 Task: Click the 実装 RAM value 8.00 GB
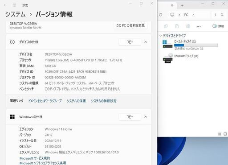point(50,66)
